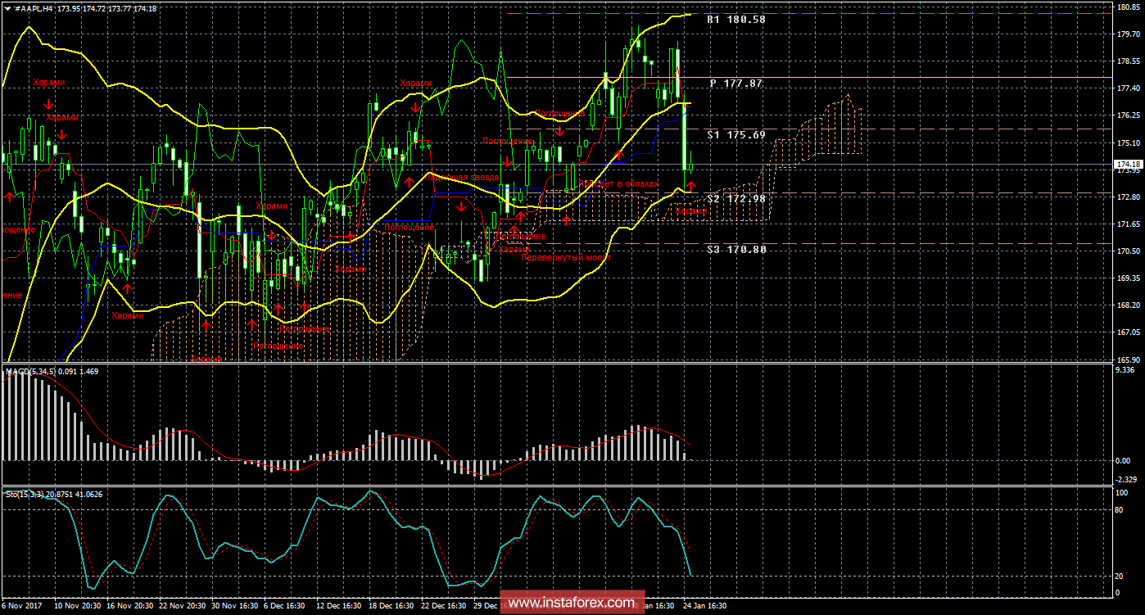Click the Sto(15,3,3) indicator label
Image resolution: width=1145 pixels, height=615 pixels.
[26, 494]
